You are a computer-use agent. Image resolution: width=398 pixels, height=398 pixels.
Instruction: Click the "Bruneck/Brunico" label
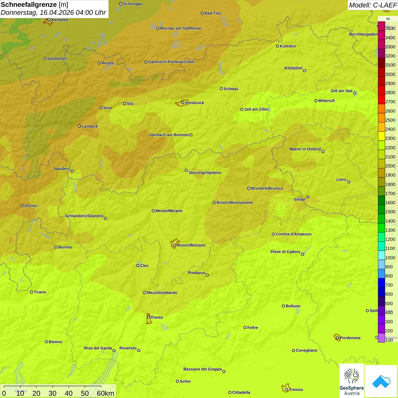tap(267, 188)
